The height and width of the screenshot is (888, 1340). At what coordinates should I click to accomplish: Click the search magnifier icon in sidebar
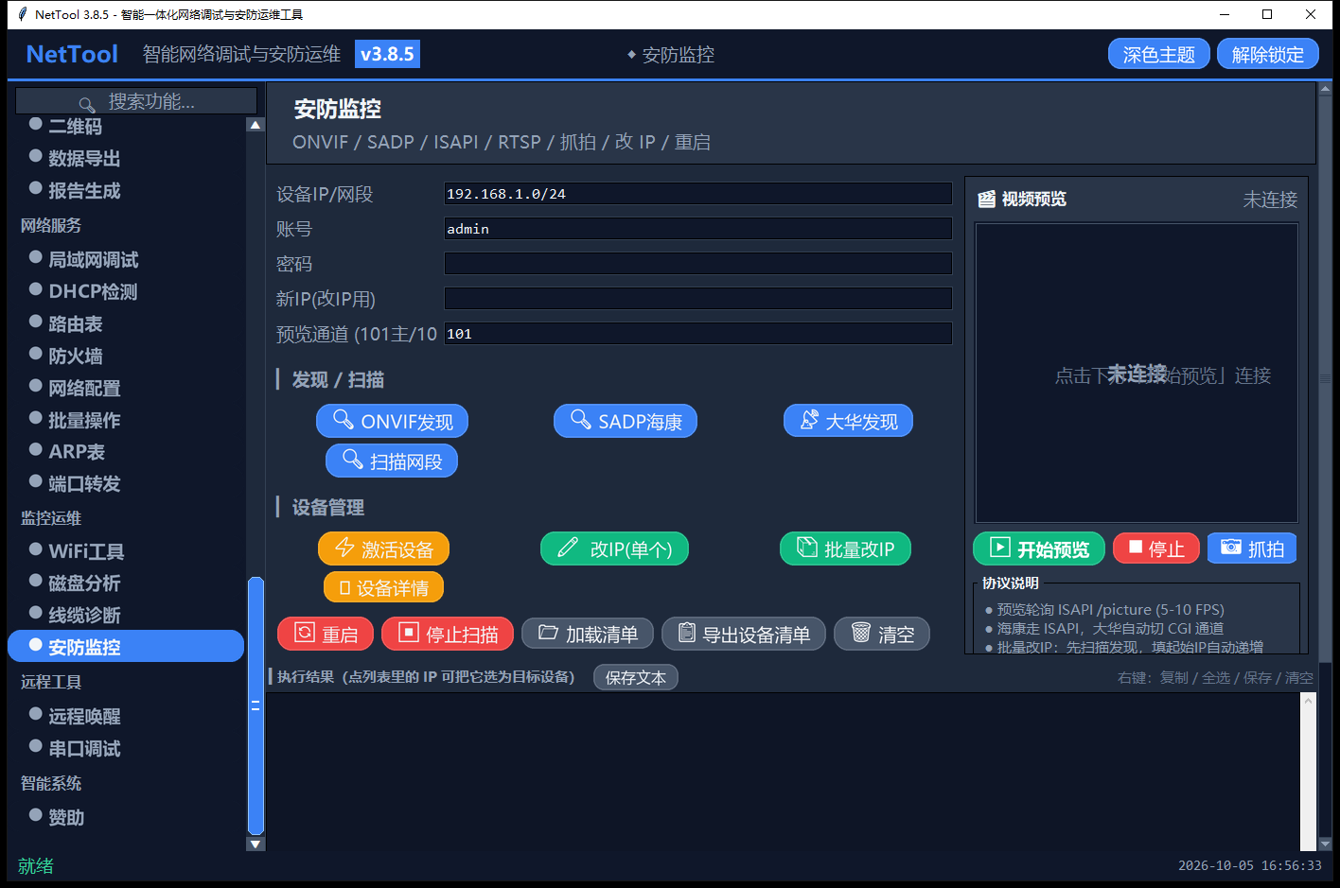click(87, 103)
